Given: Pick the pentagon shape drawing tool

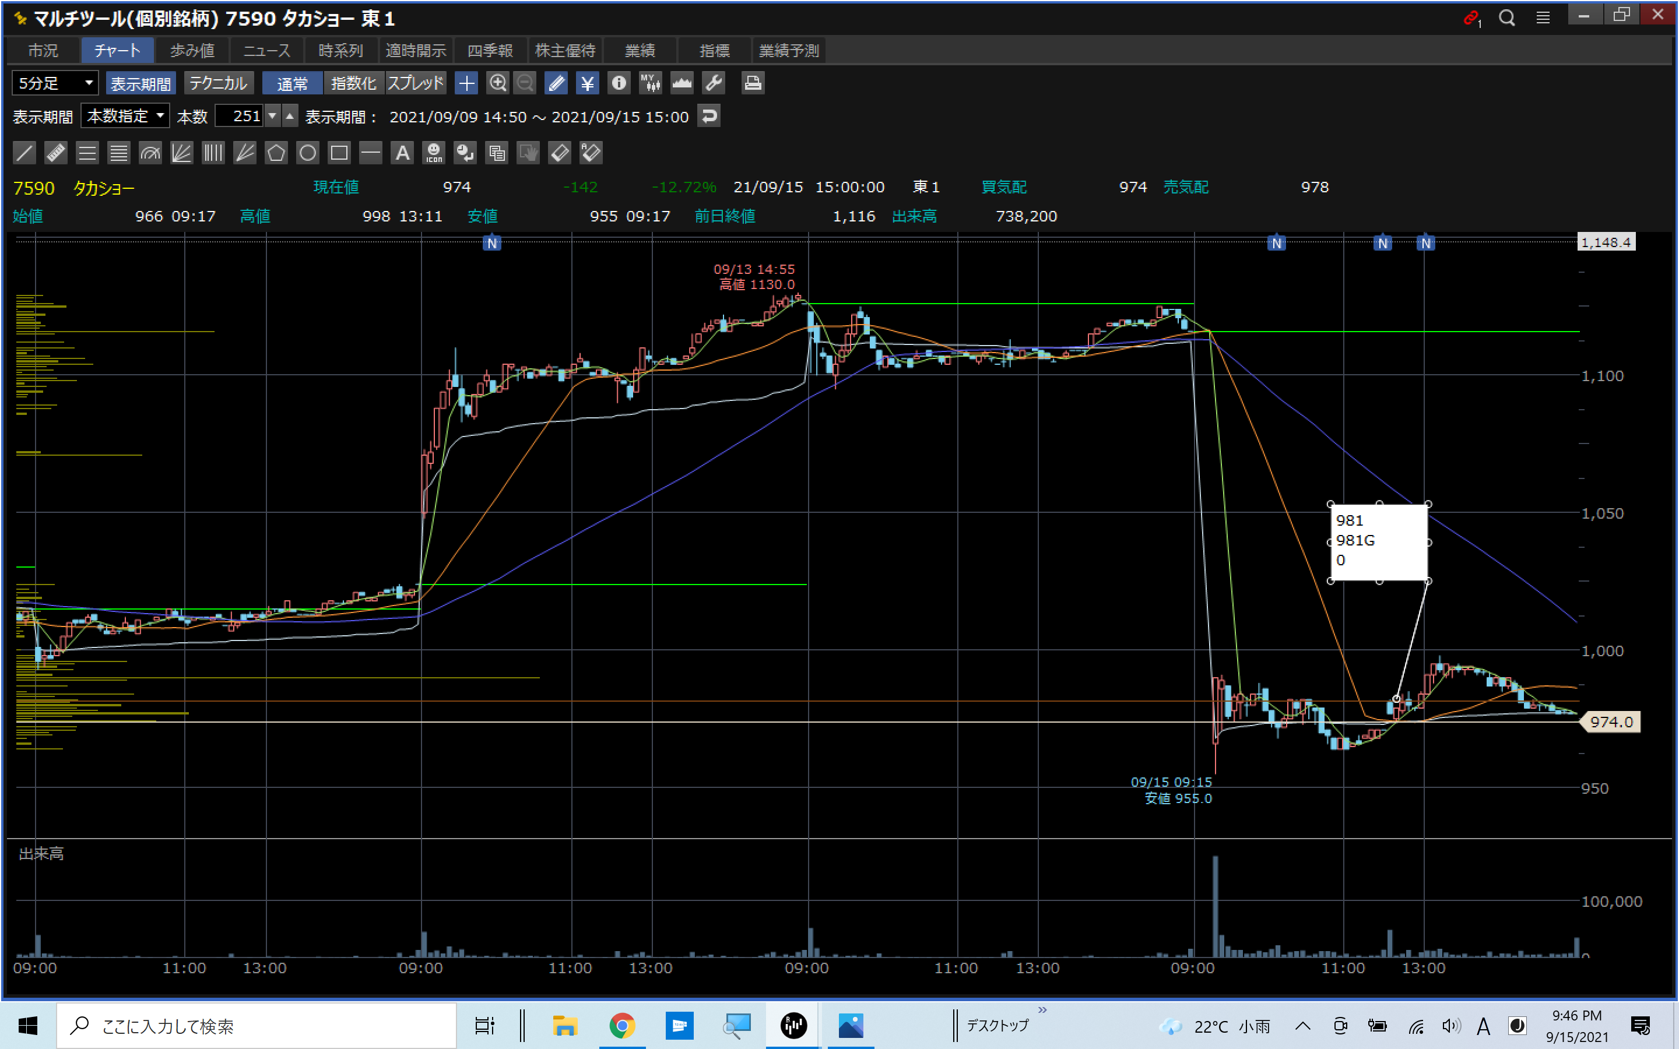Looking at the screenshot, I should (x=276, y=153).
